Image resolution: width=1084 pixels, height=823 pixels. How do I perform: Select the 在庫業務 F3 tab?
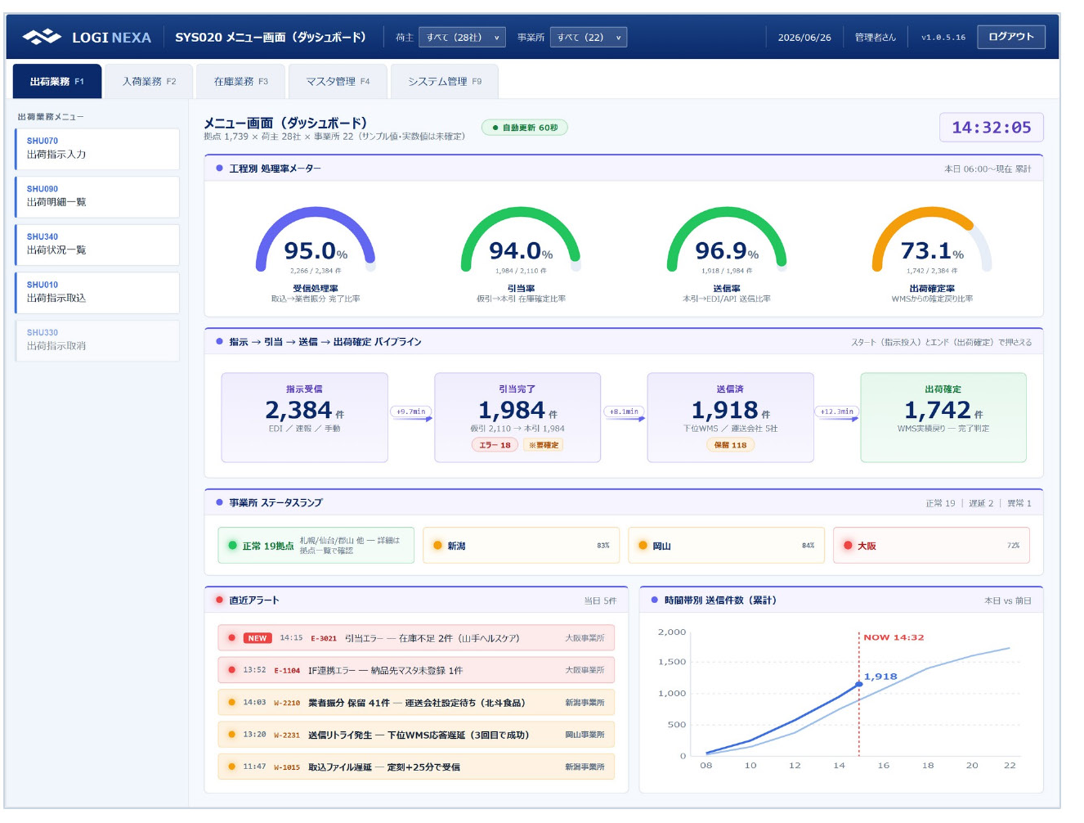click(x=240, y=82)
